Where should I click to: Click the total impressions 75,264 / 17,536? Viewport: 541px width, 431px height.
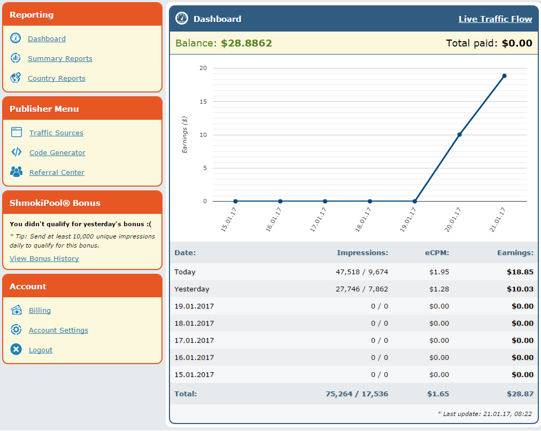357,394
